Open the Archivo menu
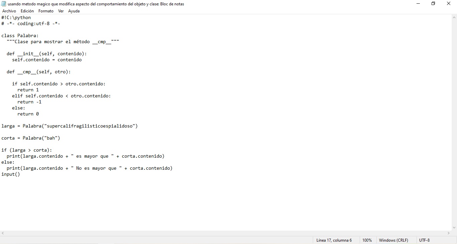The image size is (457, 244). click(9, 11)
